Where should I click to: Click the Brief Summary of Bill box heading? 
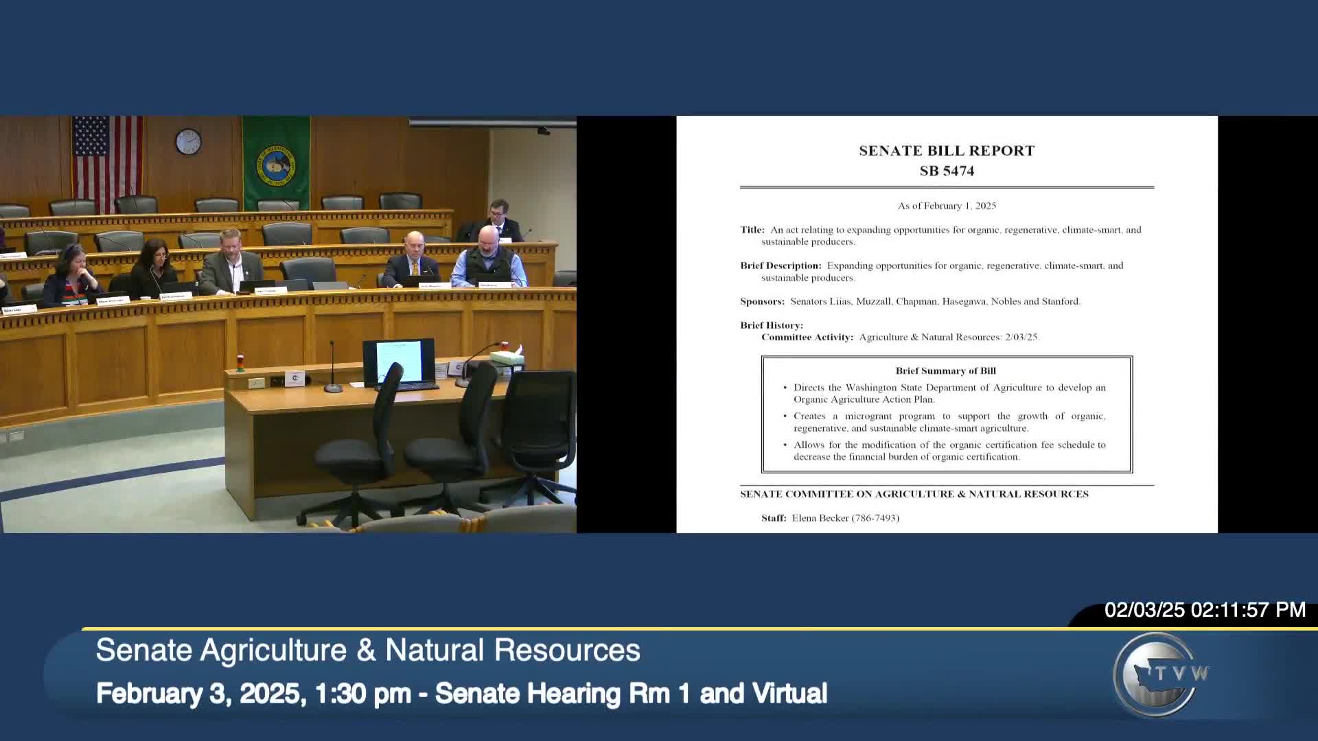point(945,370)
